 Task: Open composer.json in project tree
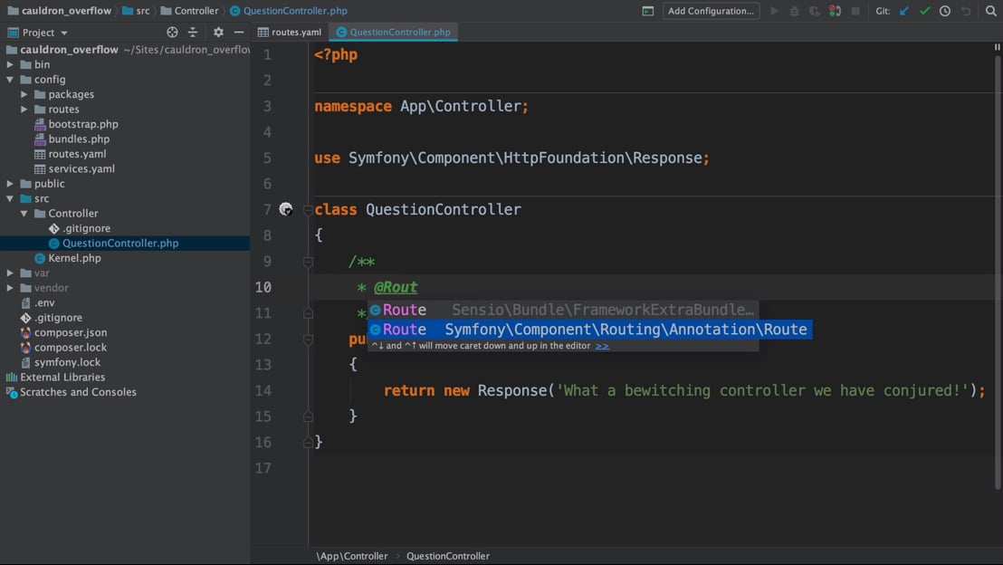71,332
